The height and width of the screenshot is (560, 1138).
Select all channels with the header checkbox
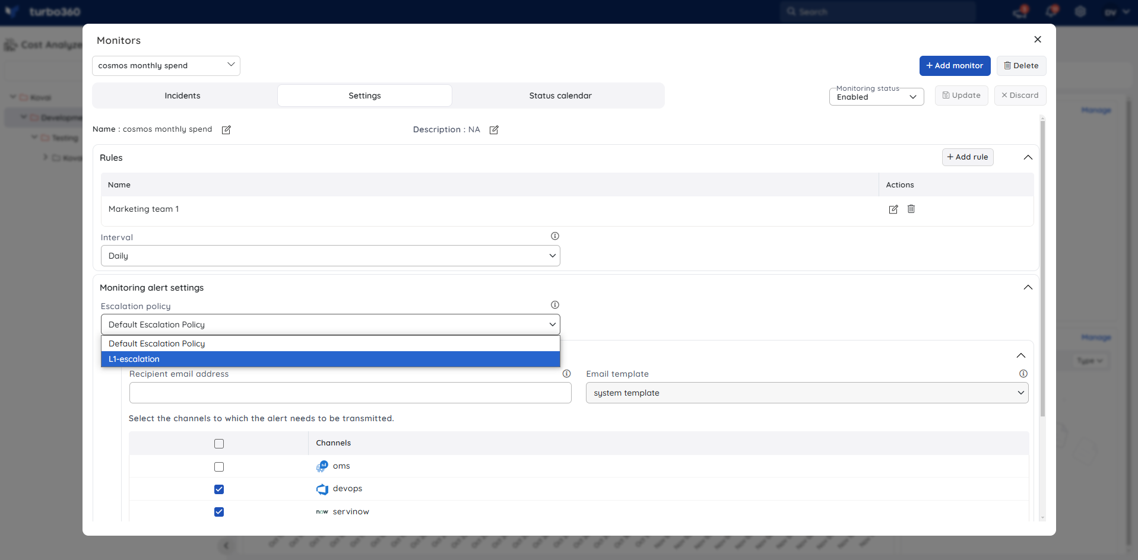(x=219, y=444)
